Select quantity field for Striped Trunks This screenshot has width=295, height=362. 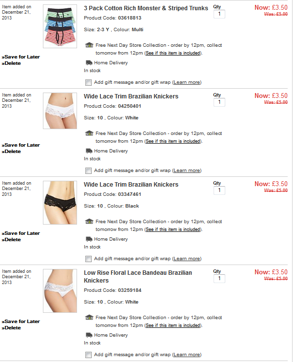click(x=219, y=14)
